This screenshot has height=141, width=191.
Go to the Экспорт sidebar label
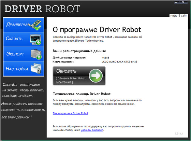point(15,54)
